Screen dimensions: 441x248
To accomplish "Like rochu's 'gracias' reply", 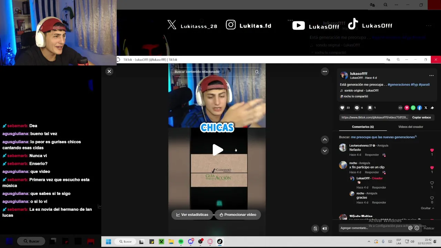I will [x=432, y=198].
